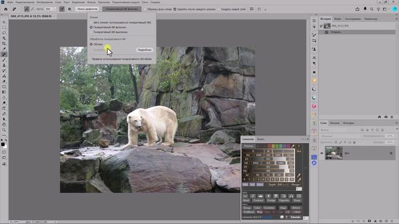Open the Фильтр menu
The height and width of the screenshot is (224, 399).
92,2
